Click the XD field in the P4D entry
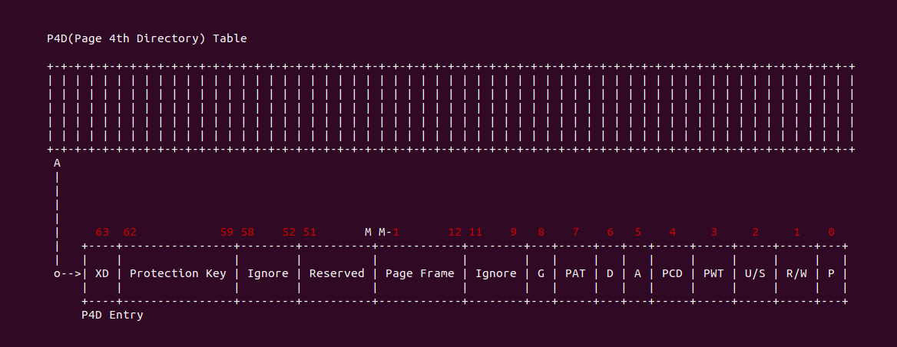Screen dimensions: 897x347 pyautogui.click(x=102, y=273)
